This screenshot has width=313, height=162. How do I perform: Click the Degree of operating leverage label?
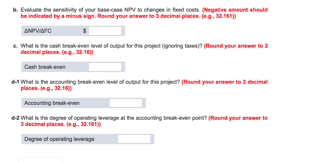(x=59, y=139)
